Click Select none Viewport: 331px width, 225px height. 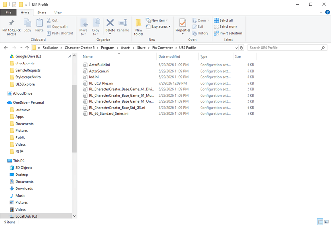[225, 27]
